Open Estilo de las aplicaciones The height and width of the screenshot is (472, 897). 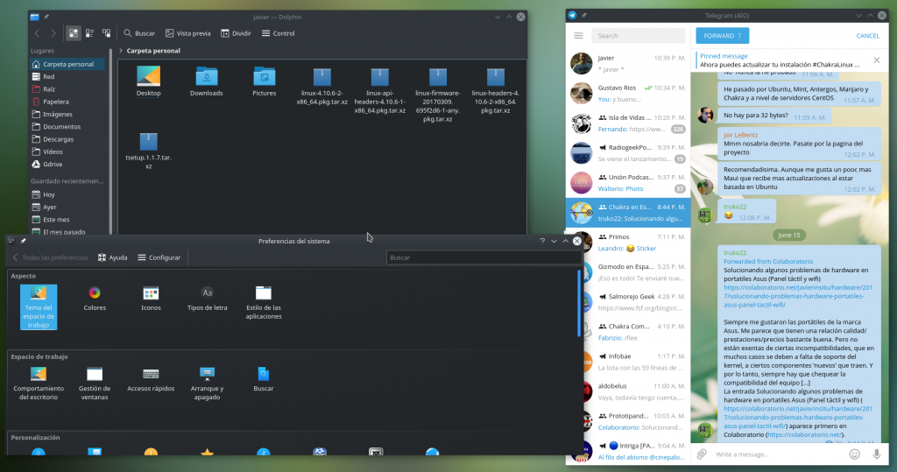click(263, 303)
